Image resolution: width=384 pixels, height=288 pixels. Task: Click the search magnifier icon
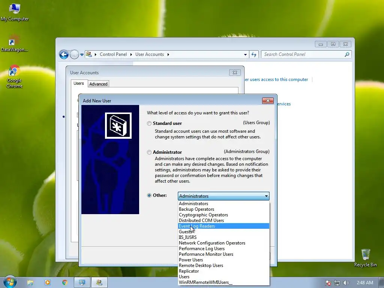(x=347, y=54)
